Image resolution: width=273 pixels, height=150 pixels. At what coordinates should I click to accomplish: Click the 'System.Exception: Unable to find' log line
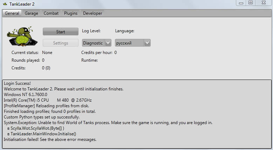coord(108,123)
